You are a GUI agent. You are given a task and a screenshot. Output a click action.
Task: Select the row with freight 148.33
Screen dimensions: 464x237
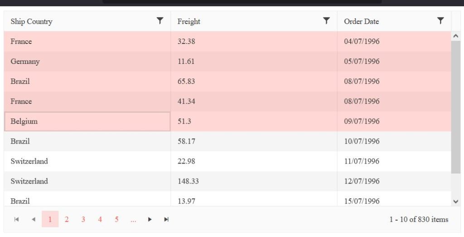[188, 181]
